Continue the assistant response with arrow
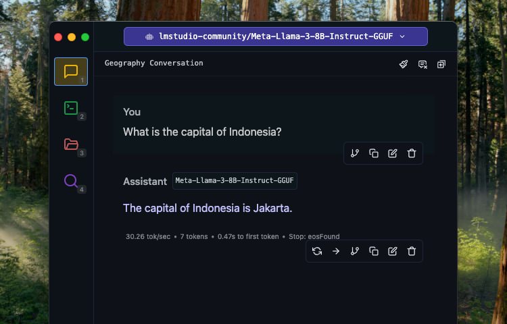 click(336, 251)
